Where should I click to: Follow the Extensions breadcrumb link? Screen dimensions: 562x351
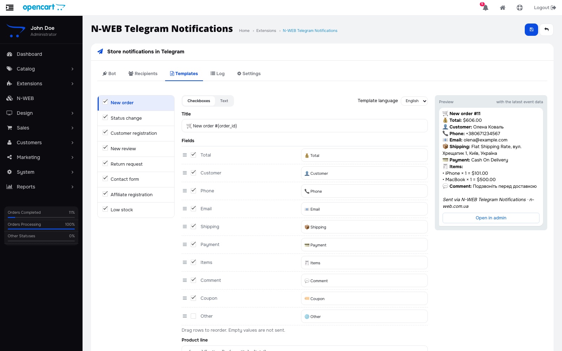266,31
